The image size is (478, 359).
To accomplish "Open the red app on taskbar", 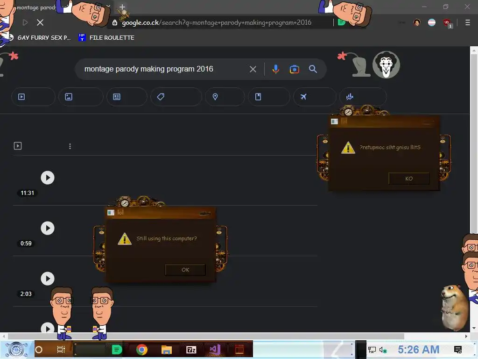I will (x=239, y=350).
